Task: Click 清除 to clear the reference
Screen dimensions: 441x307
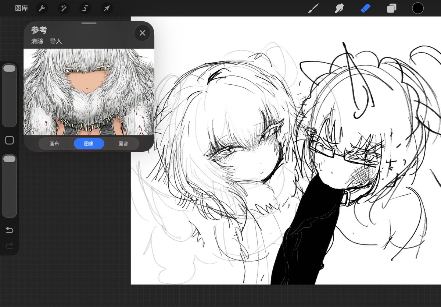Action: 37,41
